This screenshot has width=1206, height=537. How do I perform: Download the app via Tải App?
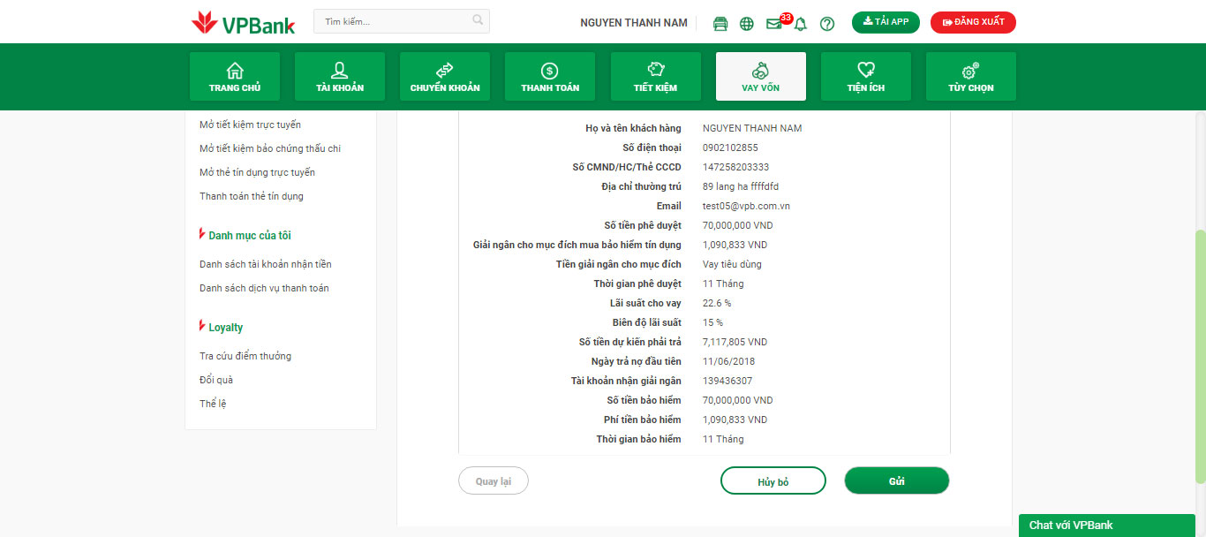click(886, 22)
